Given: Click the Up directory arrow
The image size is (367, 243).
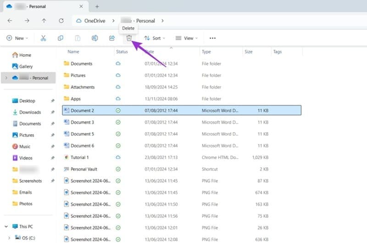Looking at the screenshot, I should [x=44, y=21].
